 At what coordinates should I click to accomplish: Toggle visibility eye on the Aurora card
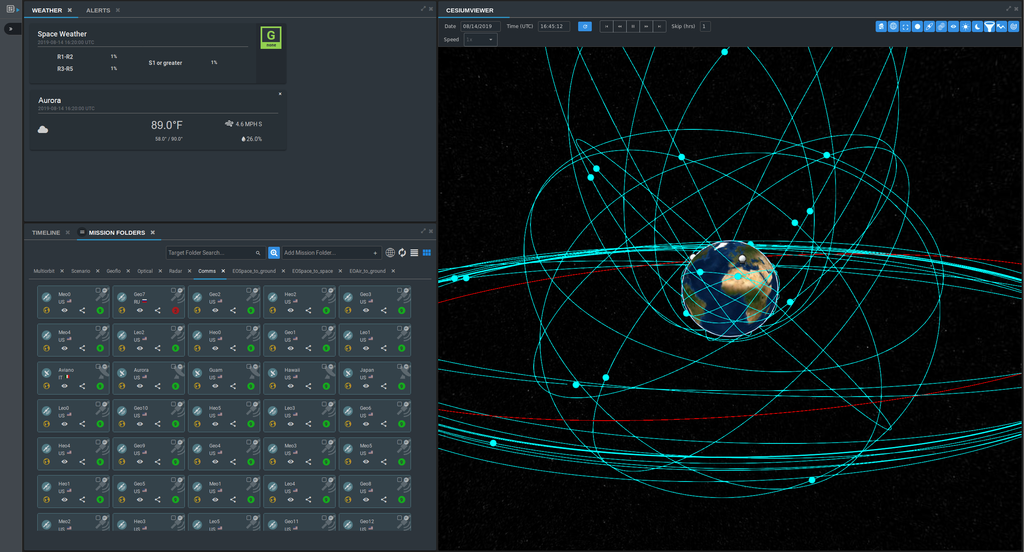pyautogui.click(x=140, y=386)
